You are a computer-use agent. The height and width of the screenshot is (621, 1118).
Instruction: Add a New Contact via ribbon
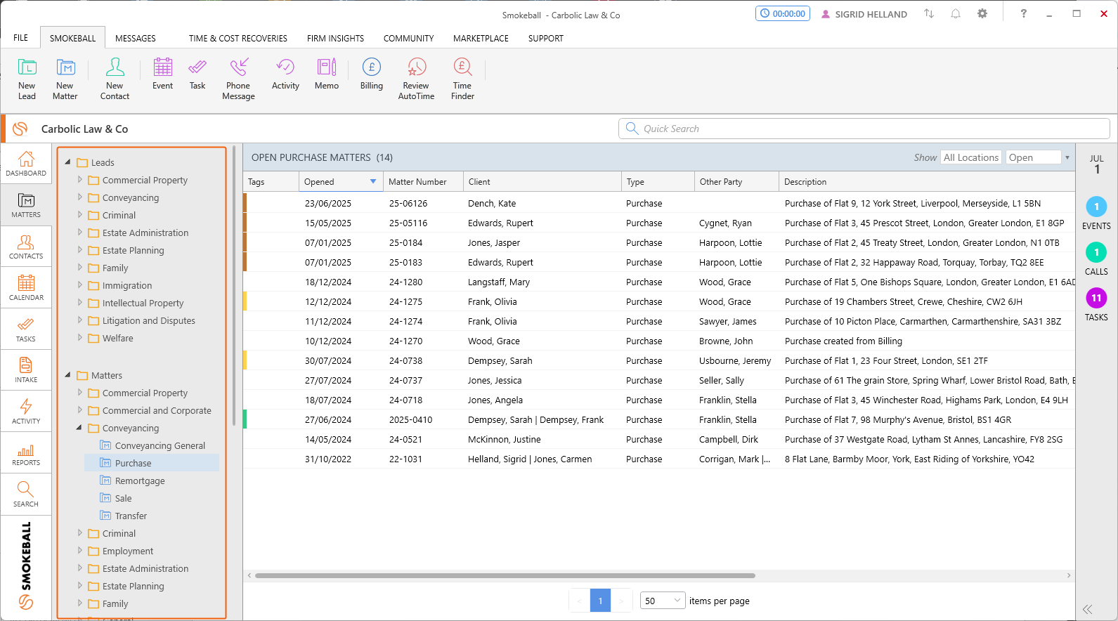(115, 79)
